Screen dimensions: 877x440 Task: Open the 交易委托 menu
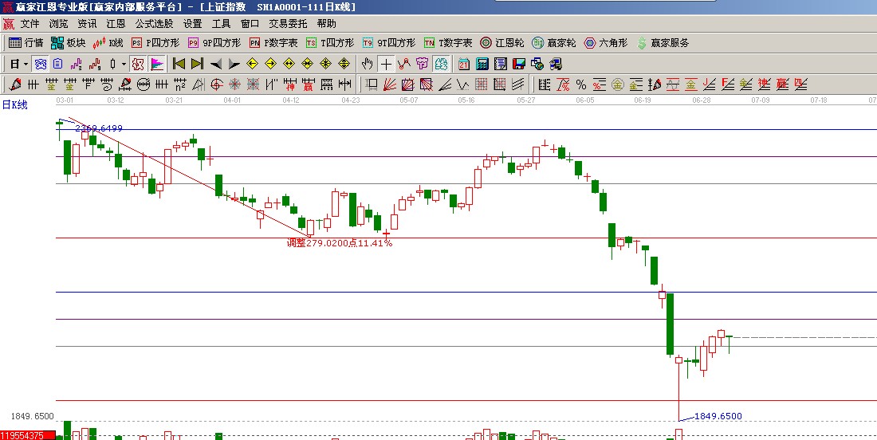[x=288, y=24]
